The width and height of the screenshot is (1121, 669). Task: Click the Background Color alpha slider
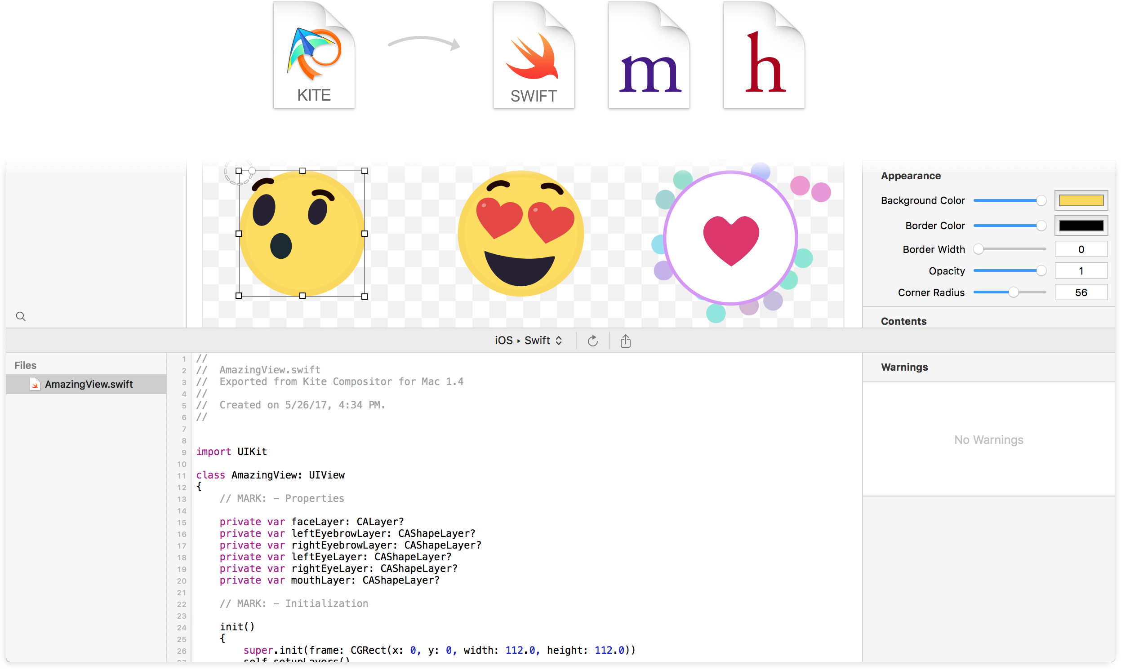(1010, 200)
